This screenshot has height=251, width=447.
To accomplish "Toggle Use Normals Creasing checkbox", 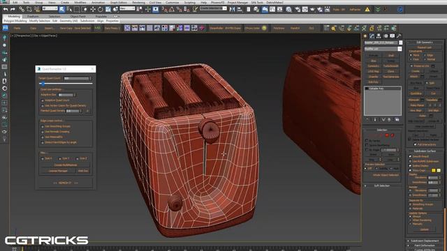I will (43, 132).
